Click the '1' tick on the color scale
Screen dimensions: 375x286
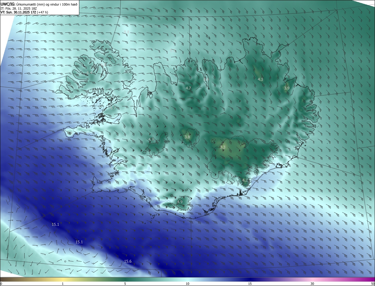pyautogui.click(x=63, y=284)
